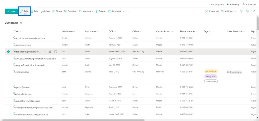Favorite the Customers list star
259x121 pixels.
point(21,23)
